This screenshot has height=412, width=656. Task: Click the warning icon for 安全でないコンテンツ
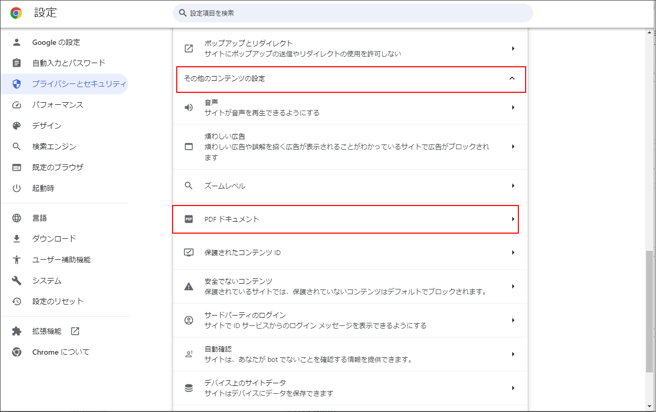[x=189, y=286]
